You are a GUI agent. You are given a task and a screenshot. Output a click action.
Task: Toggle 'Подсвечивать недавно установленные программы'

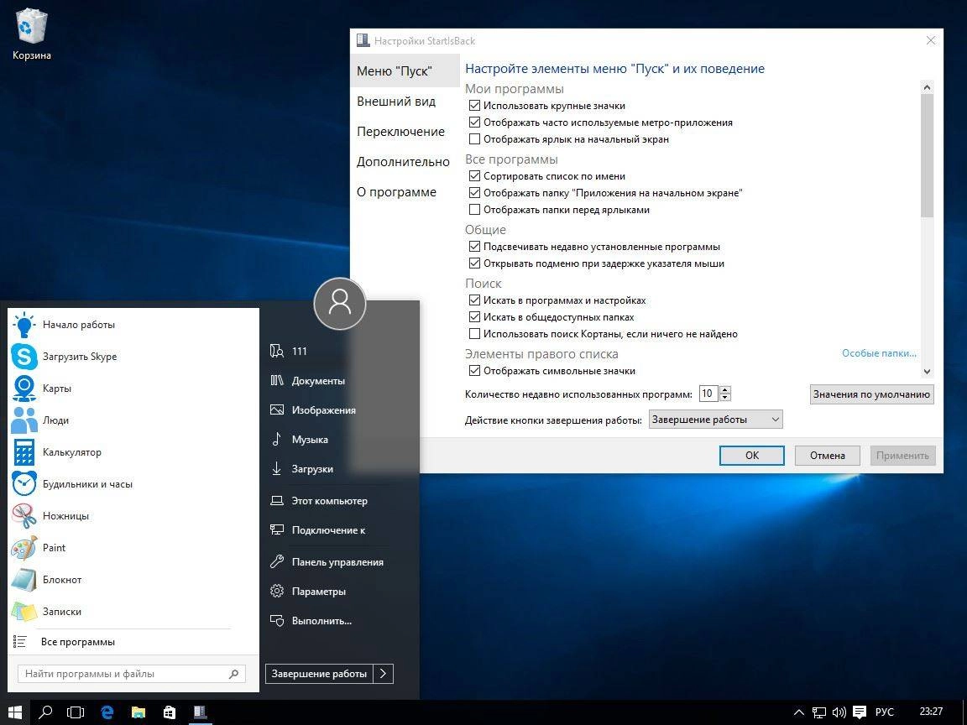tap(474, 246)
